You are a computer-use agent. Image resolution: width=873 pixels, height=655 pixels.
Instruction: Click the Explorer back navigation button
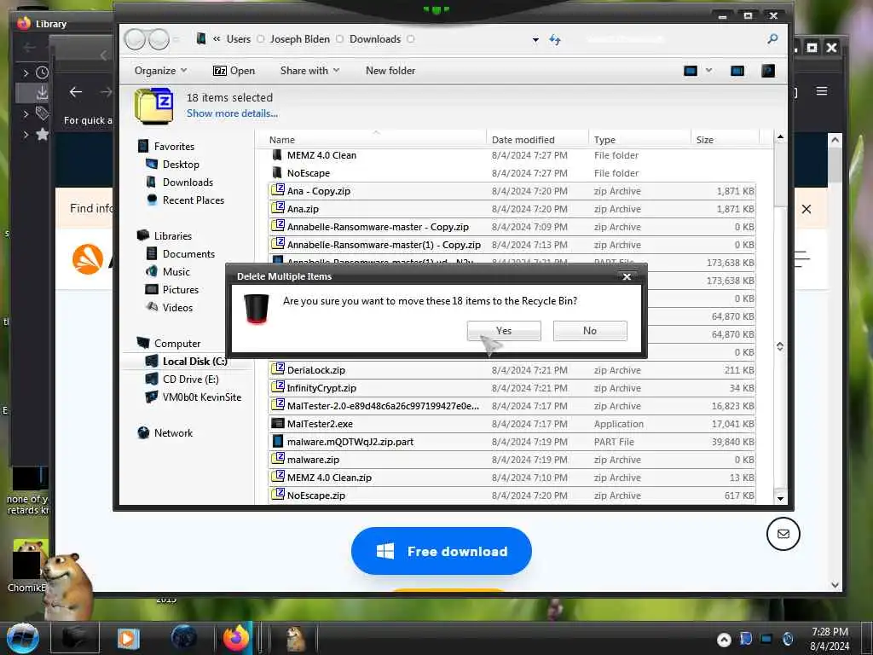pos(135,39)
